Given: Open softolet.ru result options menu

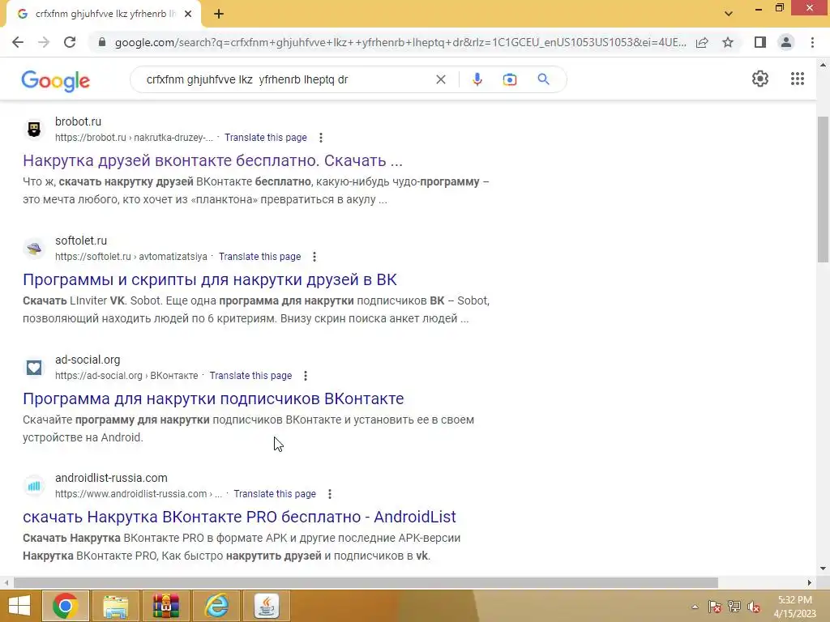Looking at the screenshot, I should [314, 257].
